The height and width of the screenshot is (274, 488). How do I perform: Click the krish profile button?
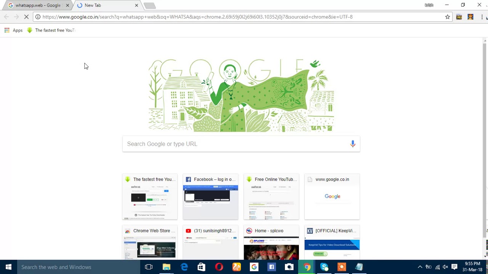coord(429,5)
